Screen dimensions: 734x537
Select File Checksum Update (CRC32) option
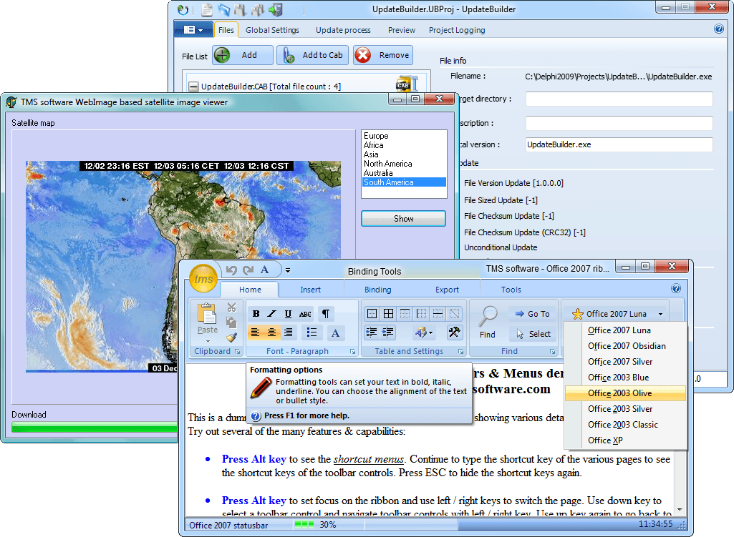click(x=524, y=232)
